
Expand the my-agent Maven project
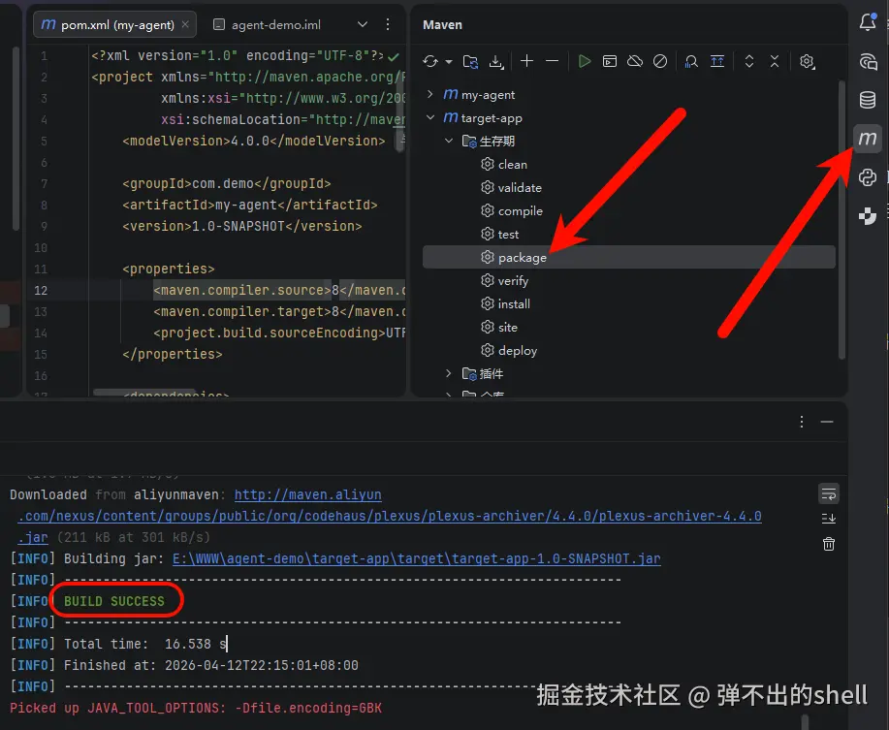coord(430,95)
